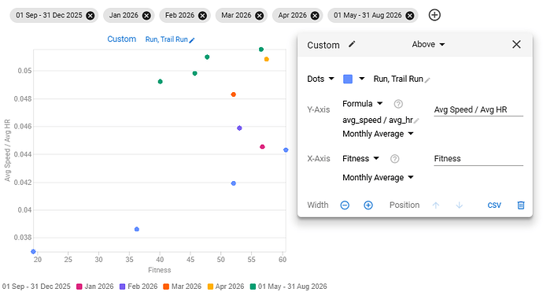Click the pencil icon next to Custom panel title
This screenshot has width=543, height=292.
[x=352, y=44]
